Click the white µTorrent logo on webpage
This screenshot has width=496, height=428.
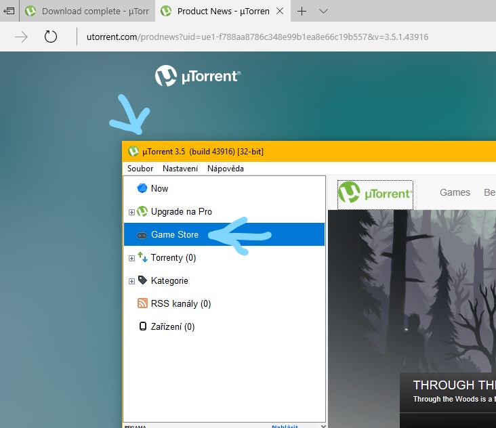coord(198,76)
